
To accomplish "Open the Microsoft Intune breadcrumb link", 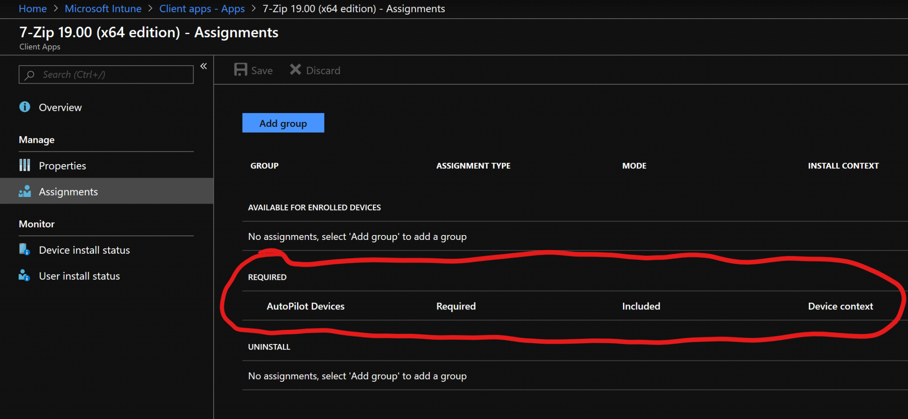I will click(103, 8).
